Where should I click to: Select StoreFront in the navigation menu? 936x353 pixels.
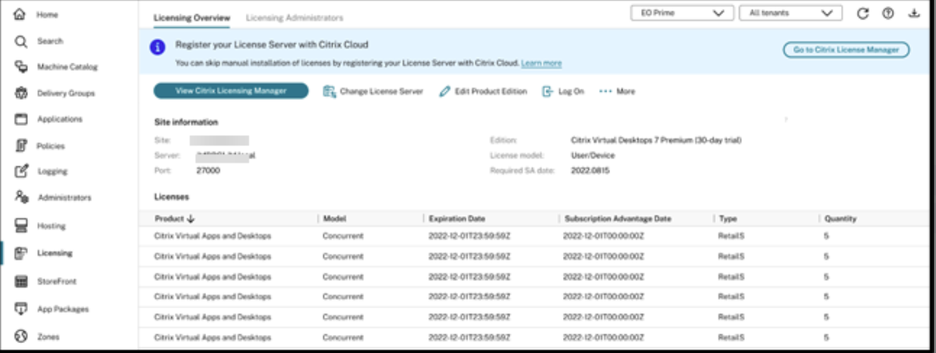click(x=56, y=282)
